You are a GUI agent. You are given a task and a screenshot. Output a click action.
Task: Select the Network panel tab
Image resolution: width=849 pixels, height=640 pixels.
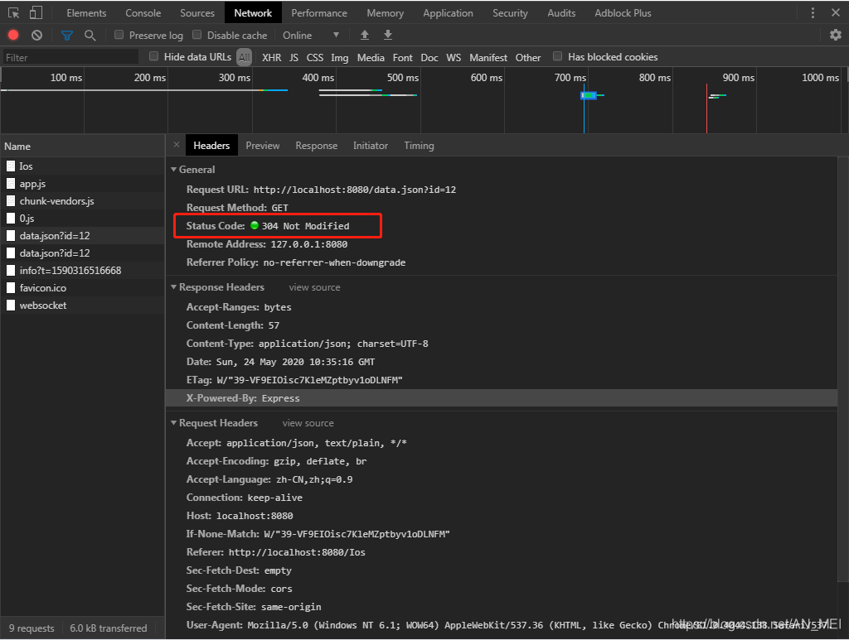pyautogui.click(x=253, y=13)
